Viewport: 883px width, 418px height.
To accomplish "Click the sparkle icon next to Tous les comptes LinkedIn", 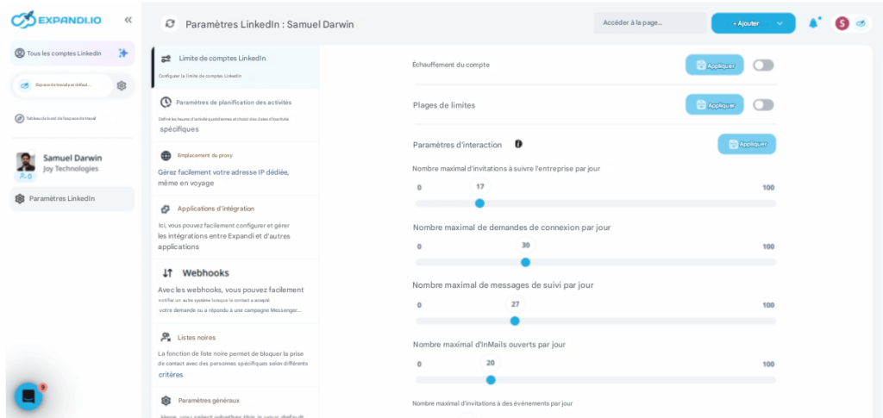I will [x=123, y=53].
